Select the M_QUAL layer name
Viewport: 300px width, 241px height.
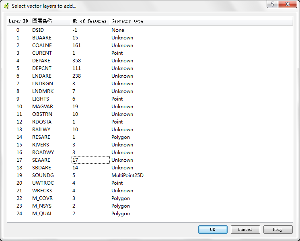[x=42, y=214]
